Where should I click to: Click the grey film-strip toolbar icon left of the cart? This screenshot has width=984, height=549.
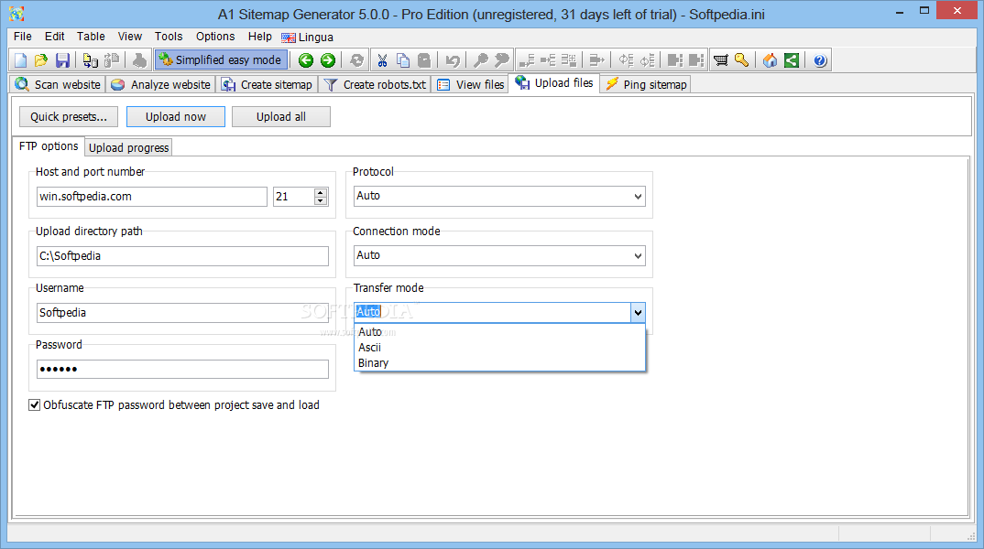[696, 60]
